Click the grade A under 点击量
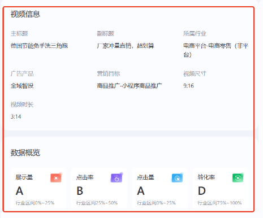 [141, 191]
